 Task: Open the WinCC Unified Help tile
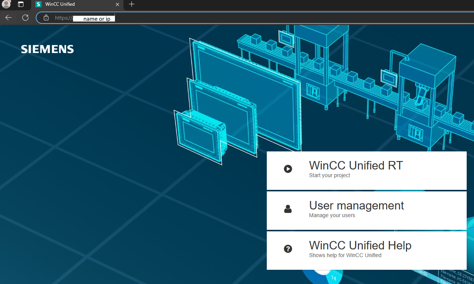pyautogui.click(x=366, y=250)
